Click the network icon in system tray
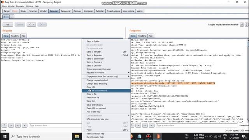Screen dimensions: 249x140 coord(215,136)
